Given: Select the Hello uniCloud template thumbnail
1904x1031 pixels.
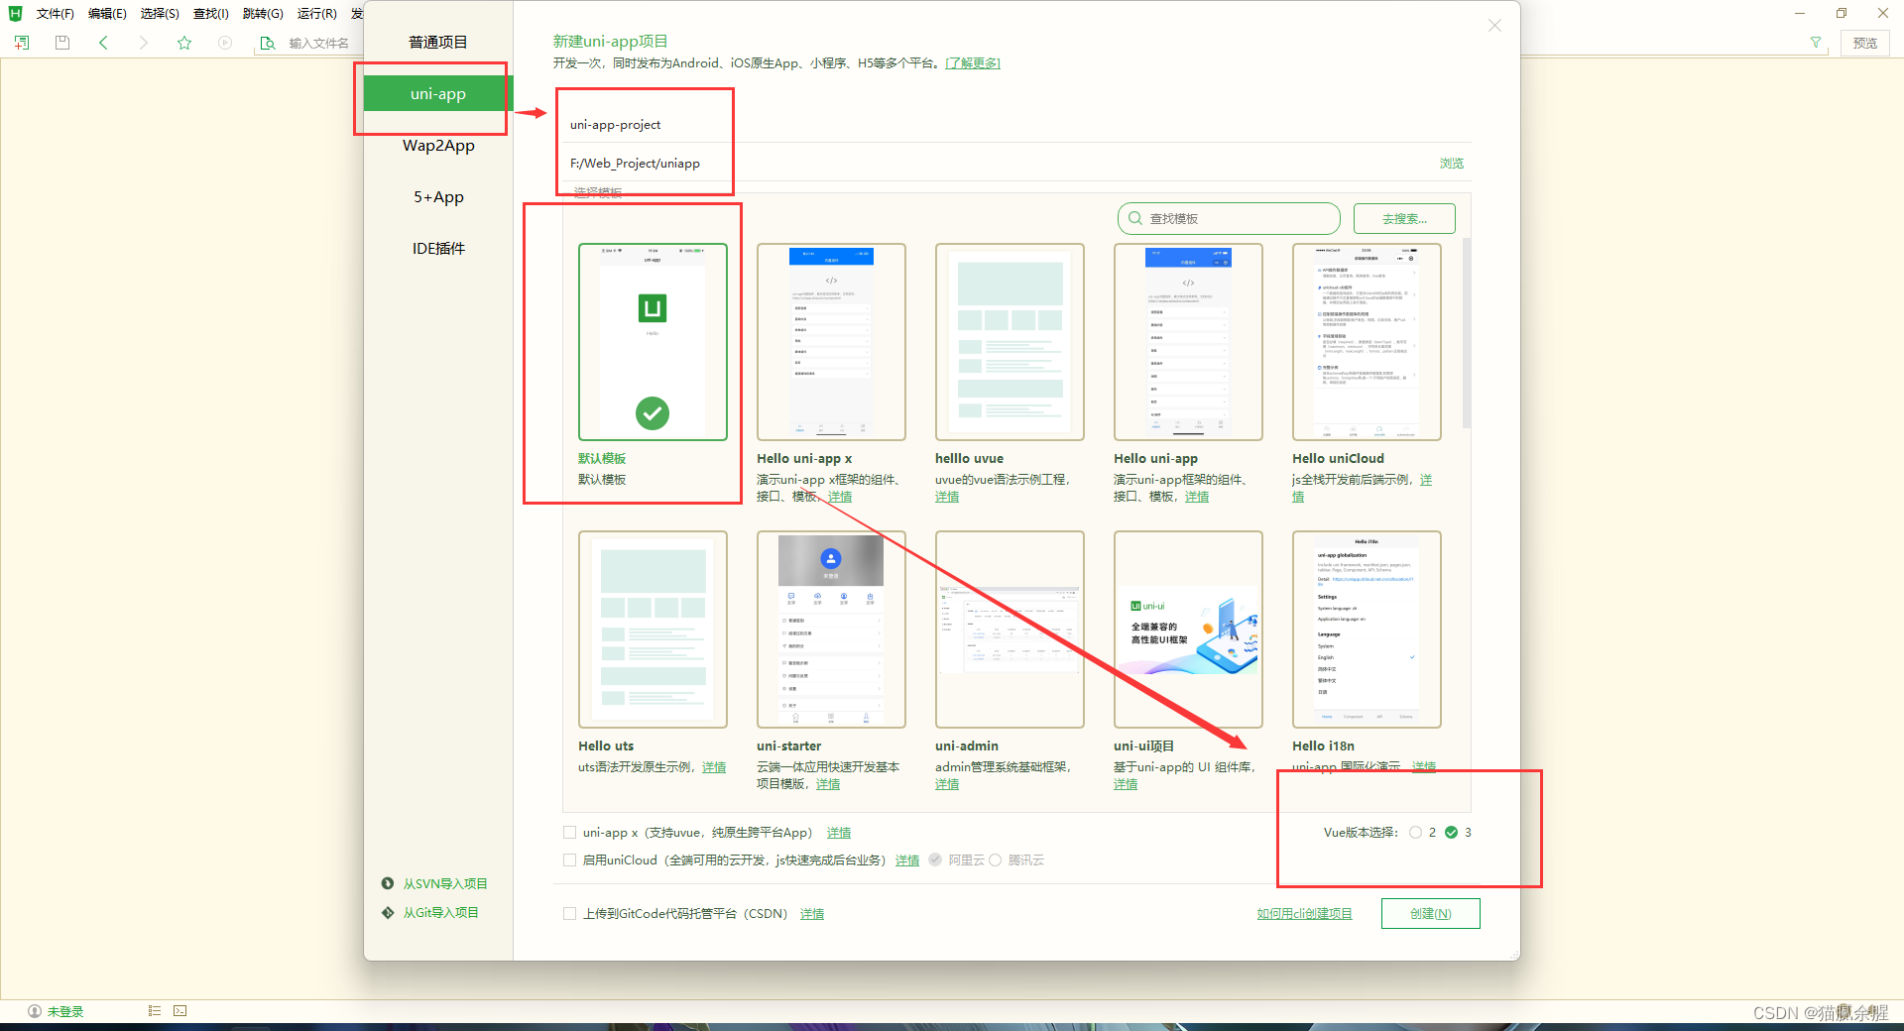Looking at the screenshot, I should (1367, 342).
